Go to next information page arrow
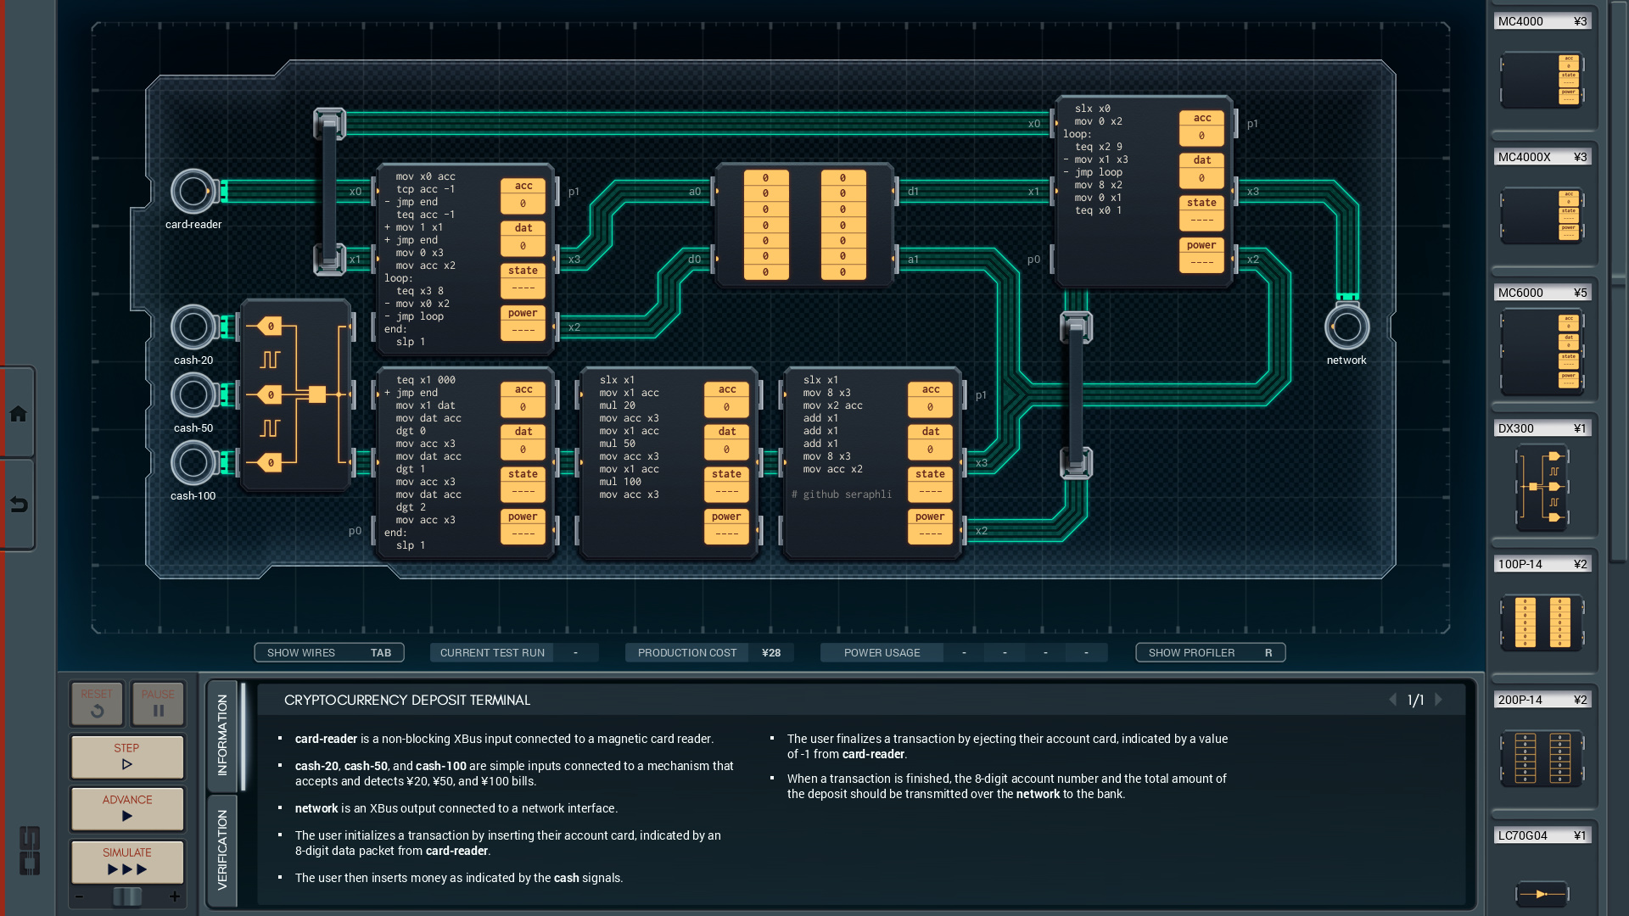1629x916 pixels. [1439, 700]
